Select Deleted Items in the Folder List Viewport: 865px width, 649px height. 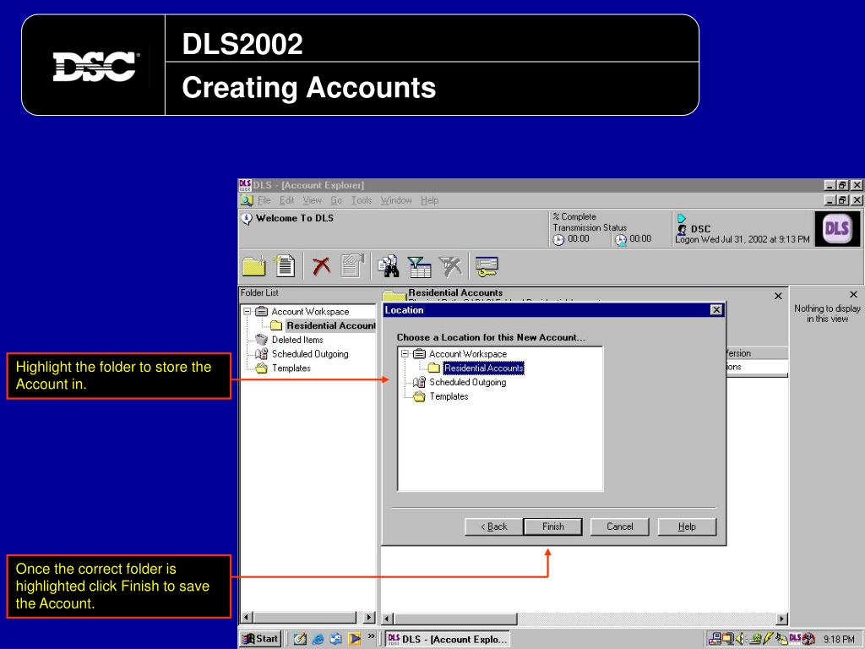pyautogui.click(x=297, y=340)
